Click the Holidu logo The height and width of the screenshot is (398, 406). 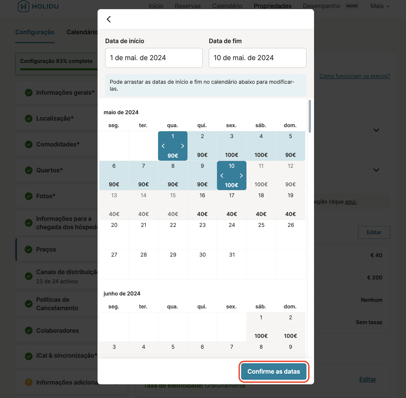point(38,6)
